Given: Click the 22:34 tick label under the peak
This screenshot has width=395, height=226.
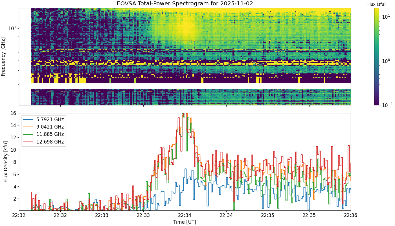Looking at the screenshot, I should tap(185, 215).
